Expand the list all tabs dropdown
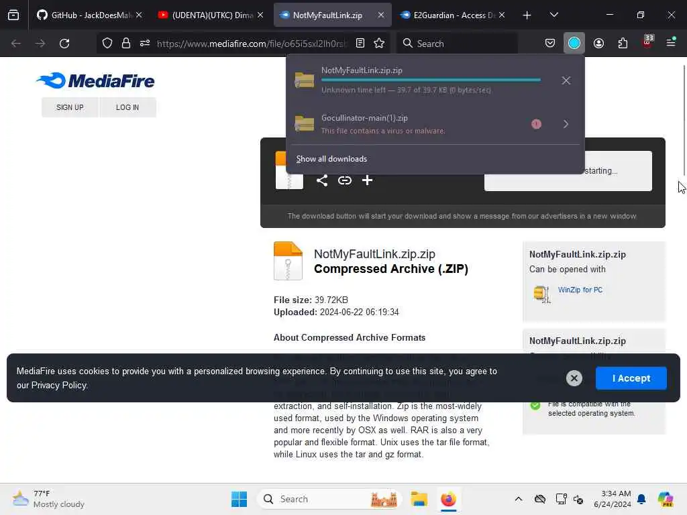This screenshot has width=687, height=515. [x=553, y=15]
